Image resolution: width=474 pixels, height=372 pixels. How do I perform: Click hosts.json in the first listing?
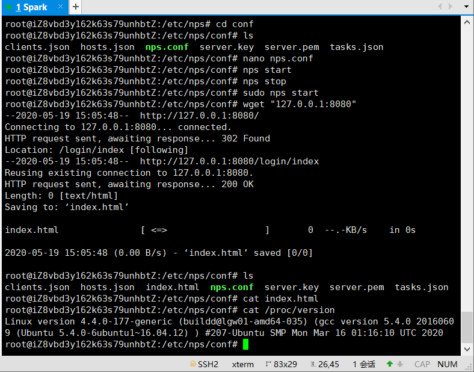[107, 47]
